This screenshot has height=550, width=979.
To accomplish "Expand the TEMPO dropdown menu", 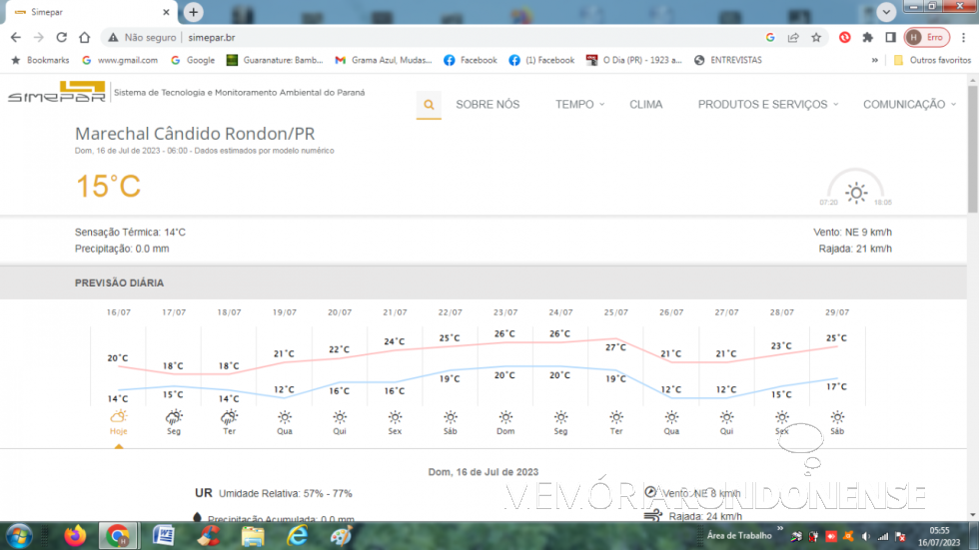I will coord(579,105).
